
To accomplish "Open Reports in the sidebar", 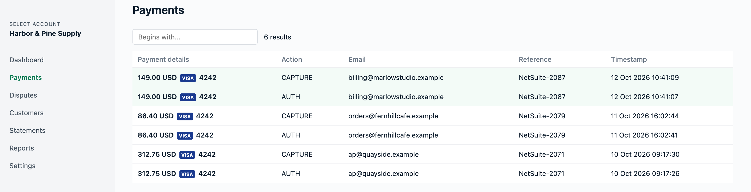I will 22,148.
